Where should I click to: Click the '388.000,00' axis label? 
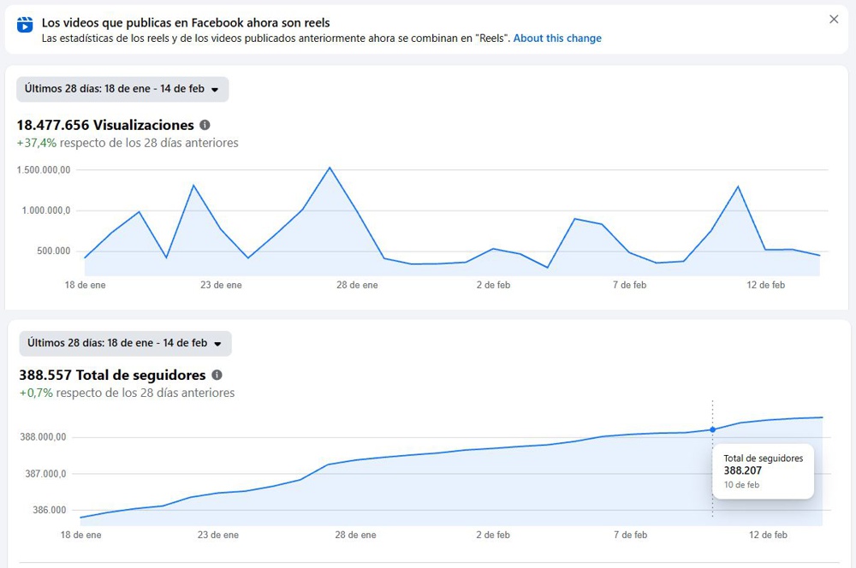(43, 437)
